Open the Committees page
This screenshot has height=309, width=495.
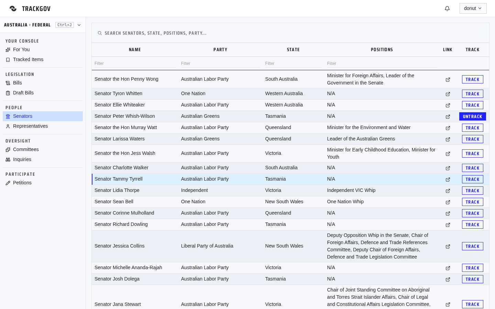26,149
